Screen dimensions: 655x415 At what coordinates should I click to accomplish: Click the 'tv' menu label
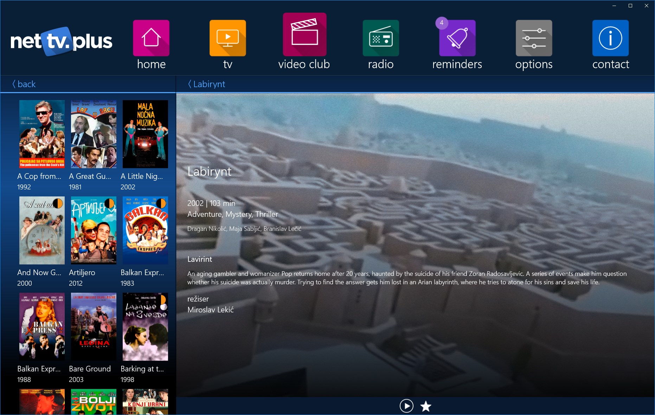[x=228, y=64]
